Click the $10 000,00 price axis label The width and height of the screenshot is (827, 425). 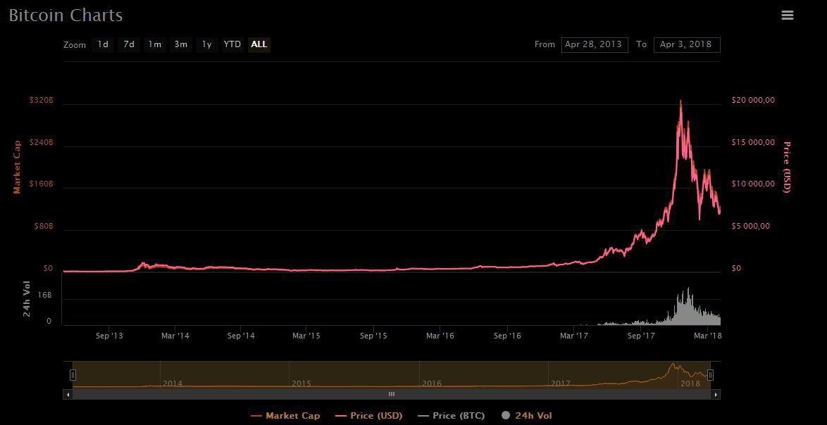[x=753, y=184]
